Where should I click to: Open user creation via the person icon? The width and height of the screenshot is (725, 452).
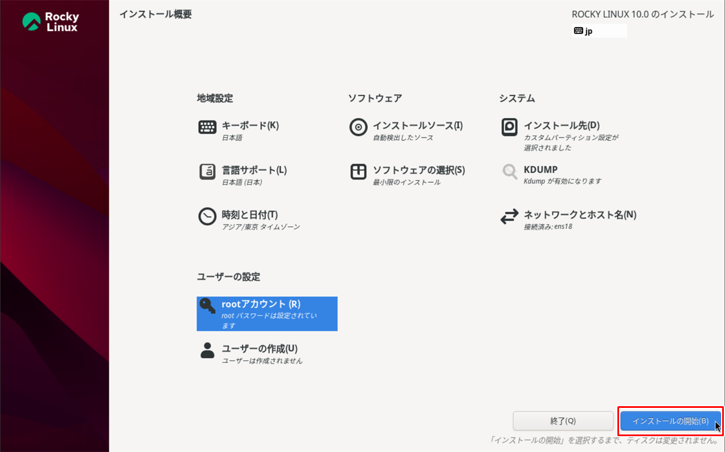207,349
